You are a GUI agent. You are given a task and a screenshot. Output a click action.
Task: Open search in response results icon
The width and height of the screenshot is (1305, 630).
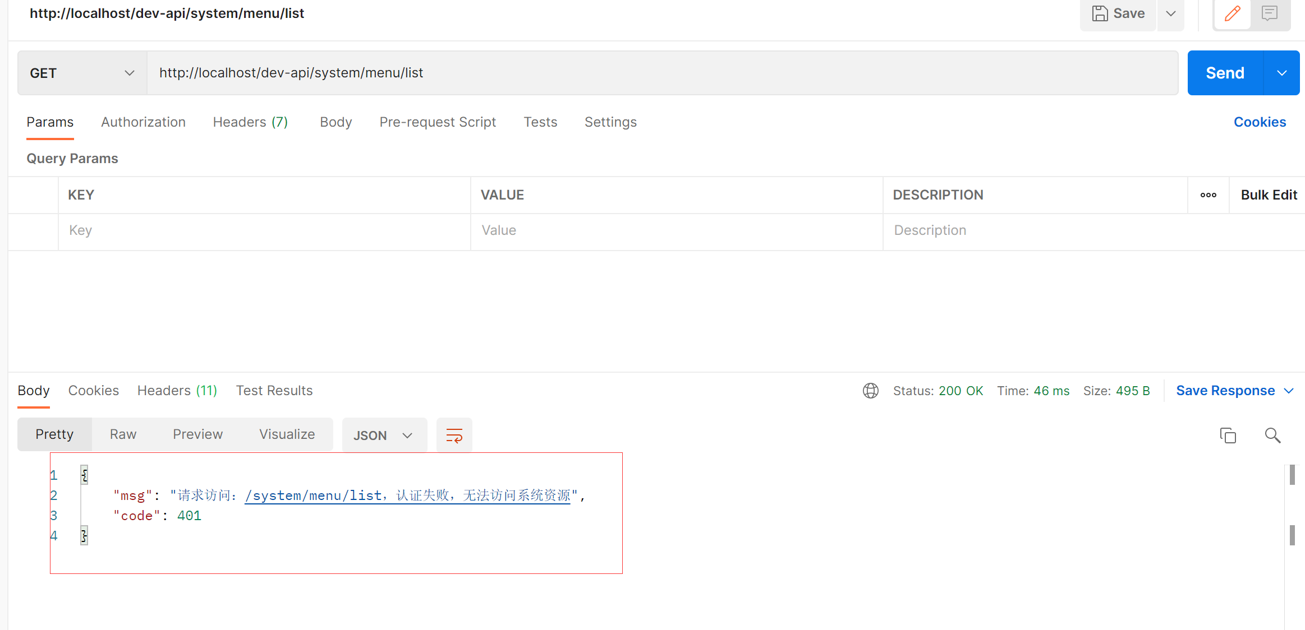[1272, 435]
